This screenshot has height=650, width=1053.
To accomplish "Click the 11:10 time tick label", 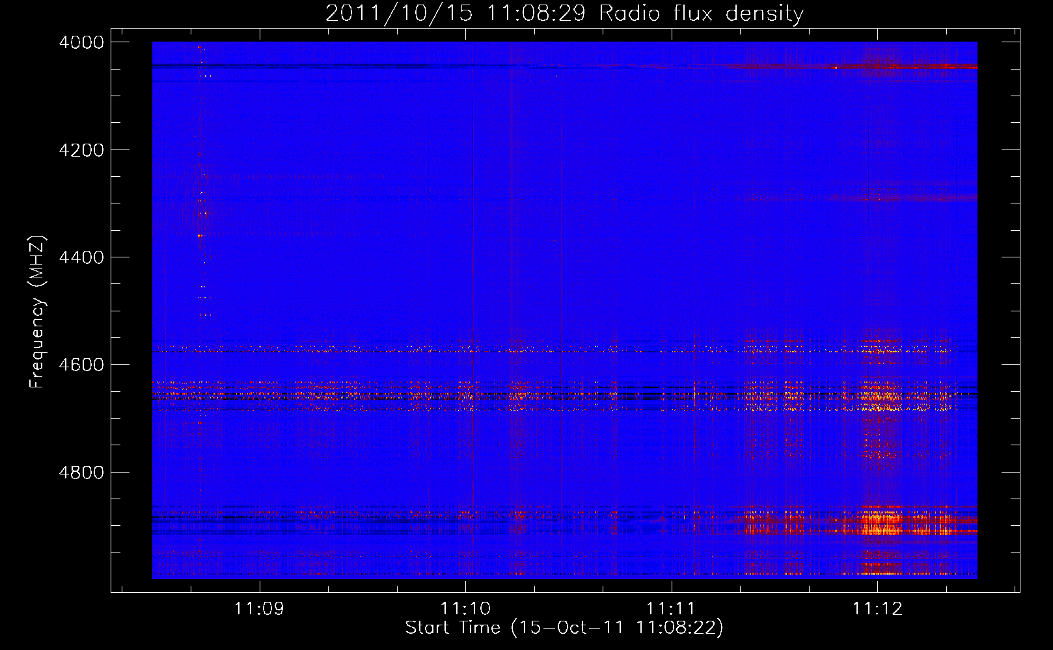I will point(465,609).
